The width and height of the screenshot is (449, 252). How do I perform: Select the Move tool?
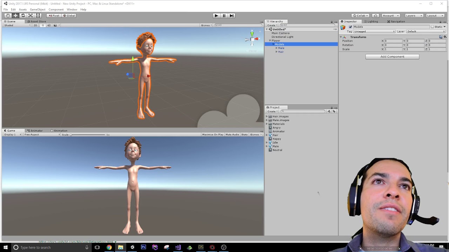pos(15,15)
